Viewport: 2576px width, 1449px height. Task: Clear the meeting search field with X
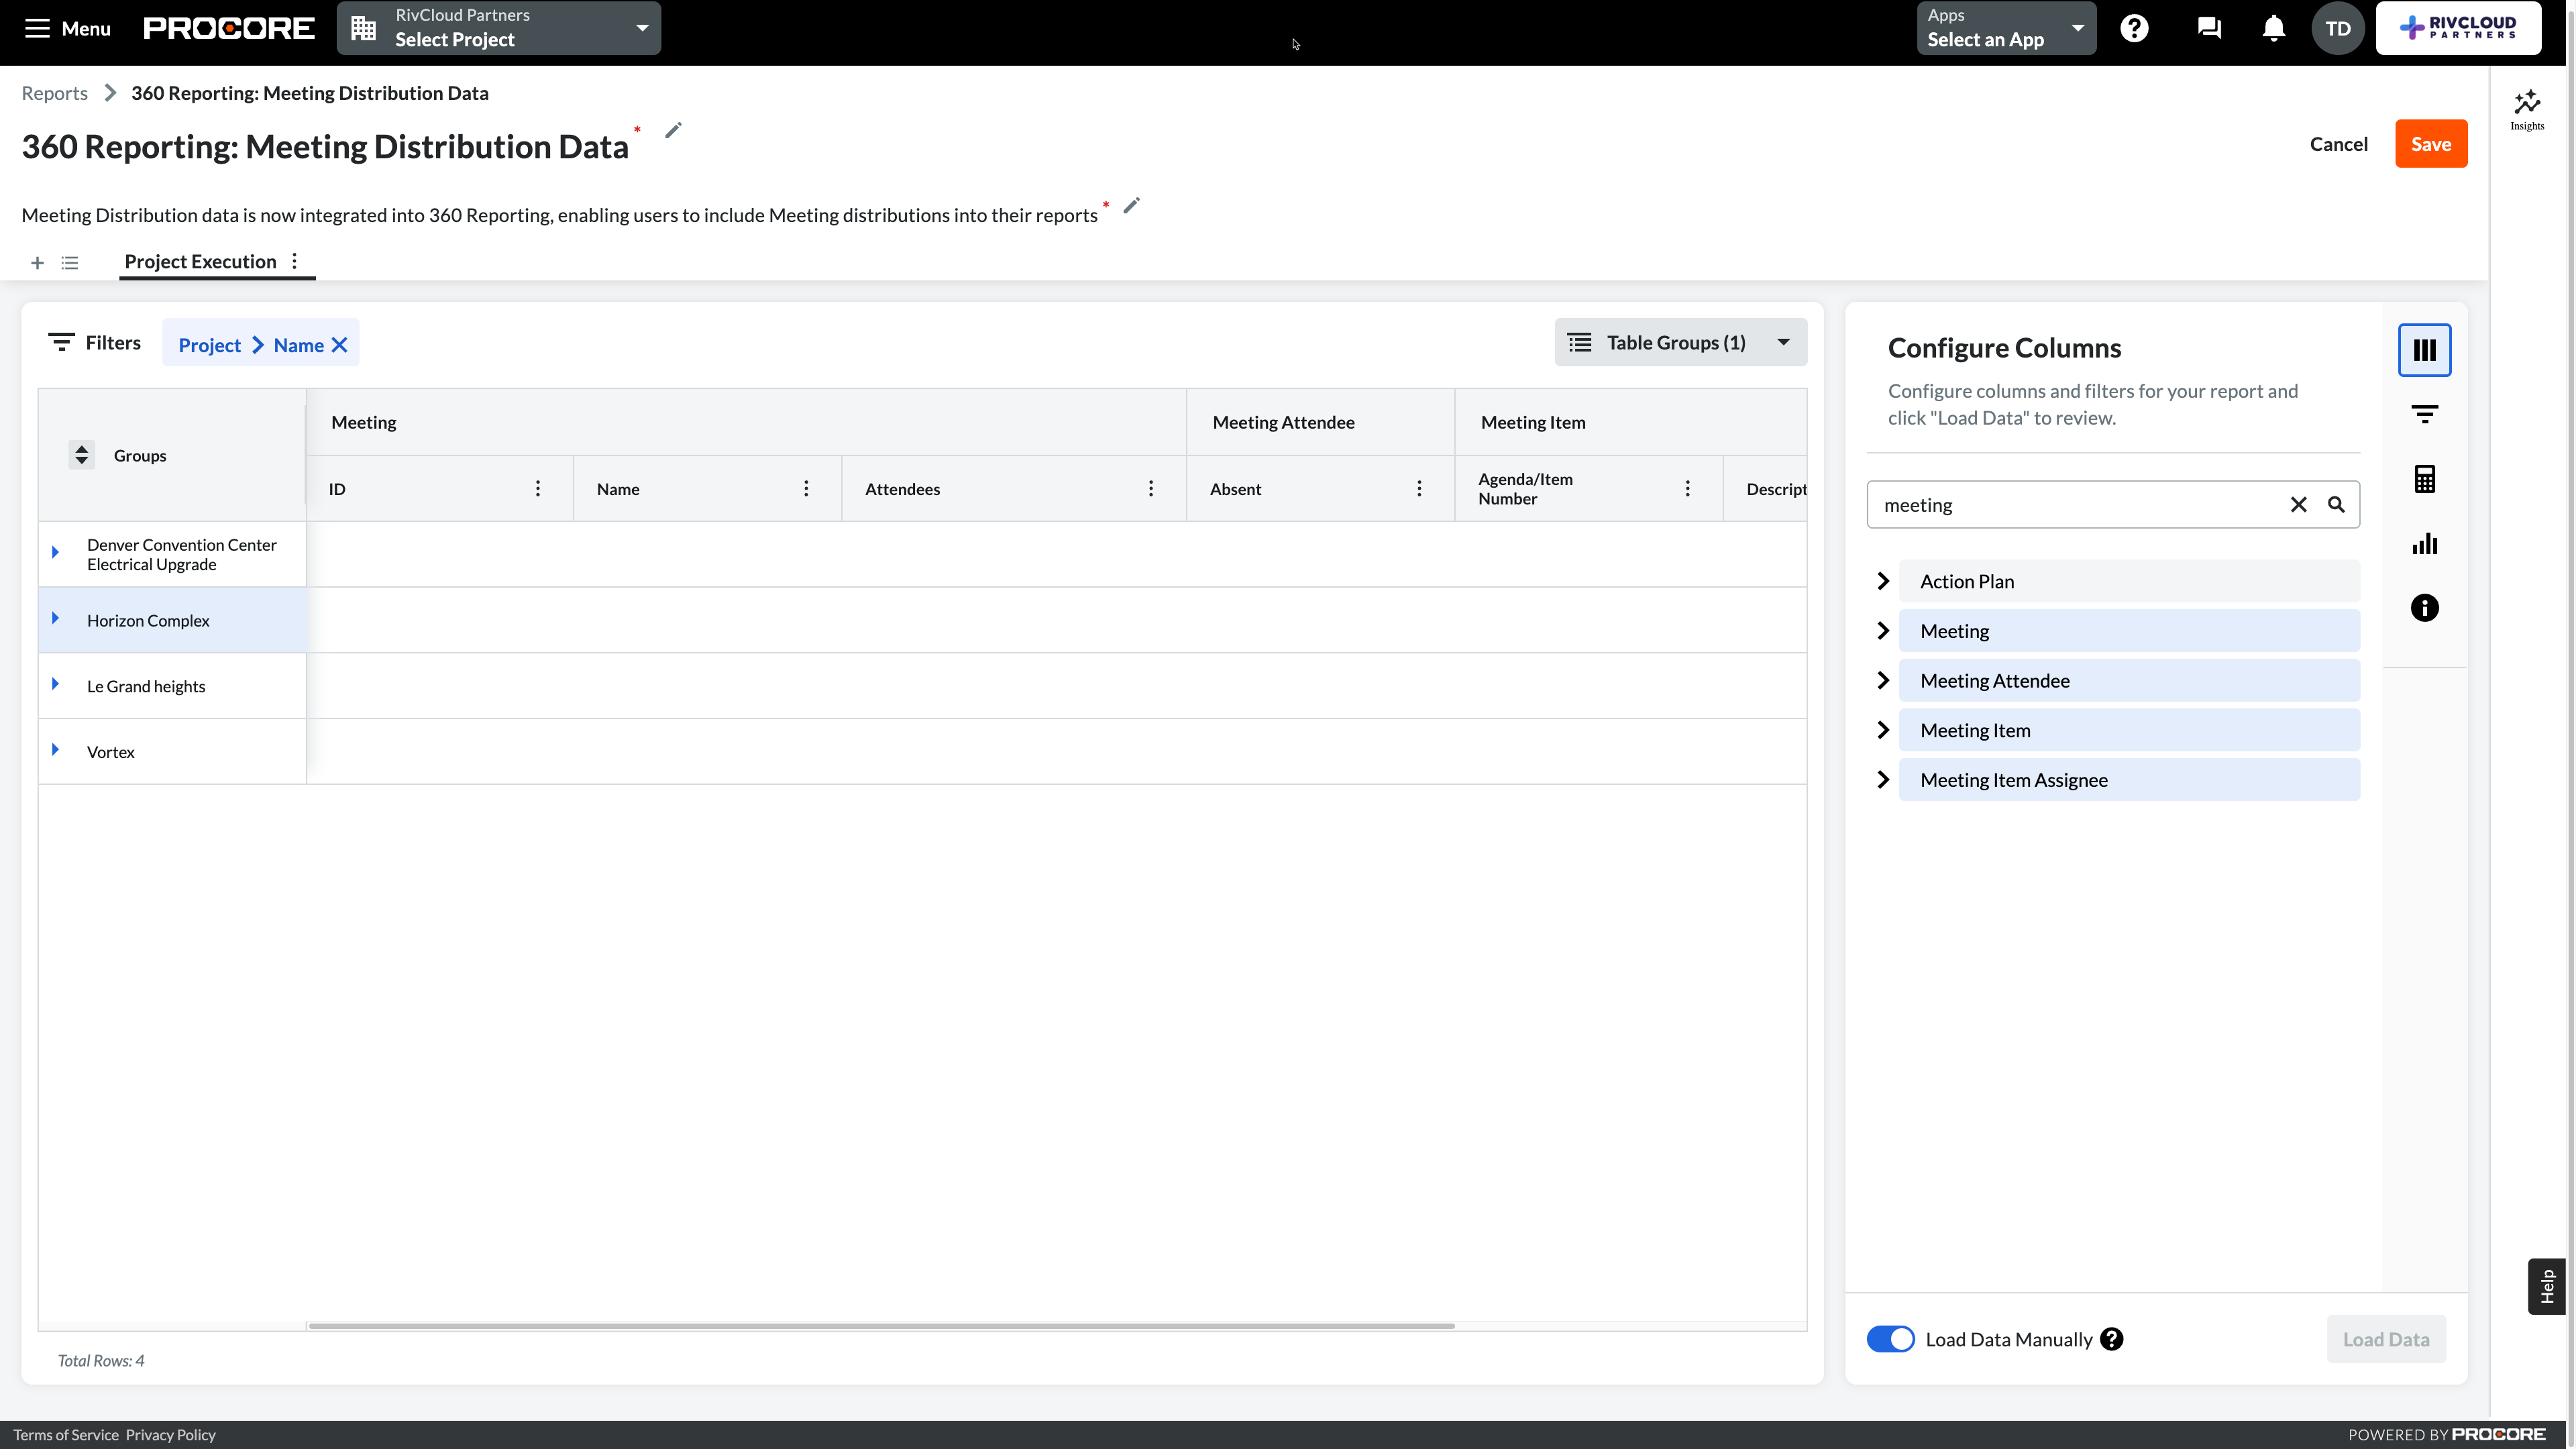pyautogui.click(x=2298, y=504)
